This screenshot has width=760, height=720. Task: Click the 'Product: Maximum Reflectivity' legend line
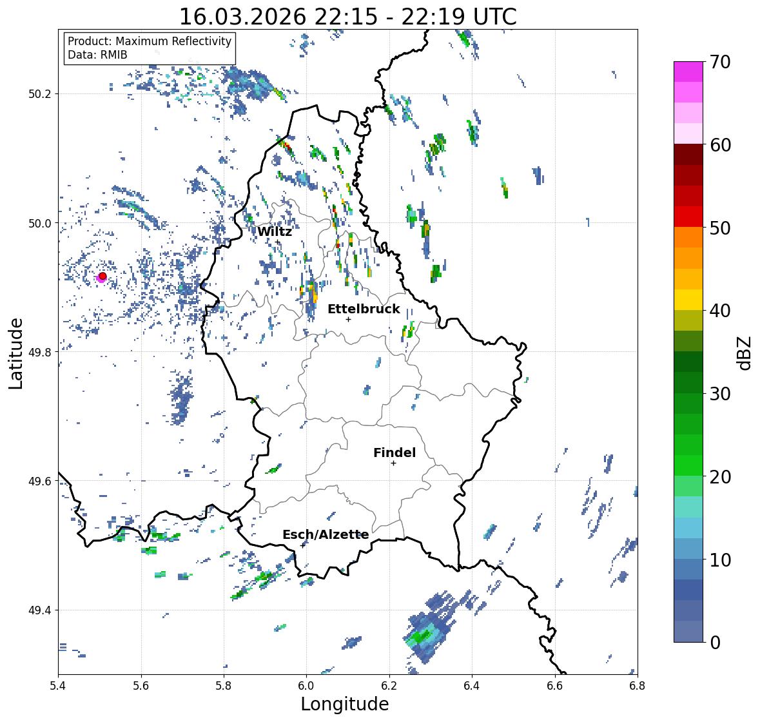[x=150, y=41]
